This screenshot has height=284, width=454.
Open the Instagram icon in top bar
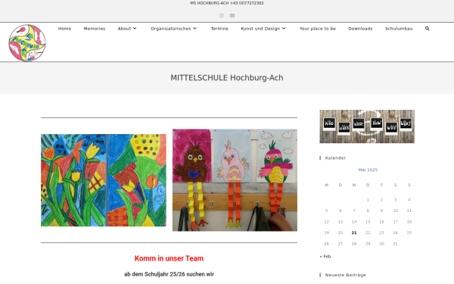(222, 16)
